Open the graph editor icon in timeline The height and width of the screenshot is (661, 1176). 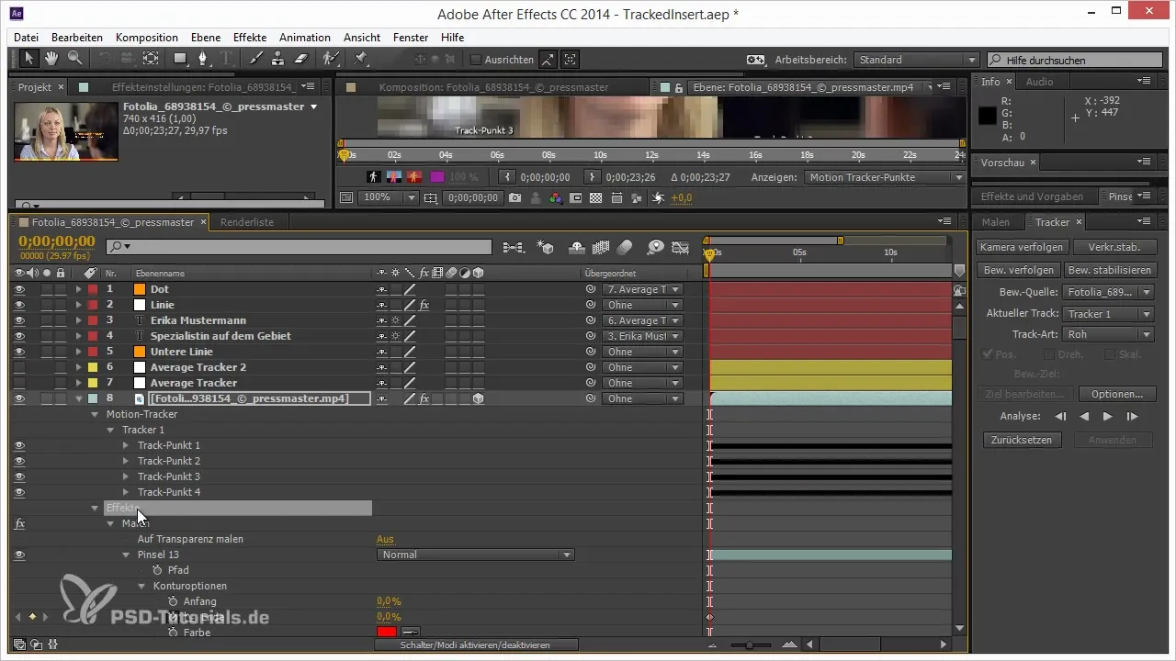681,247
